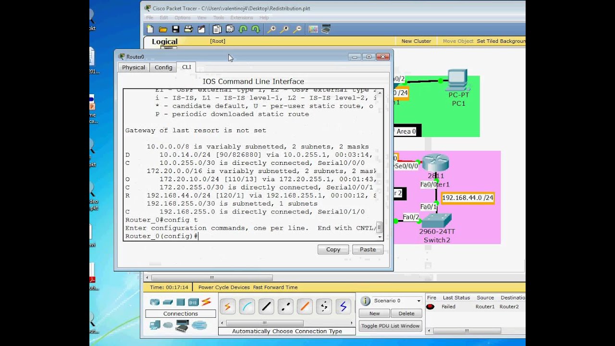Open a file with the folder icon

(163, 29)
